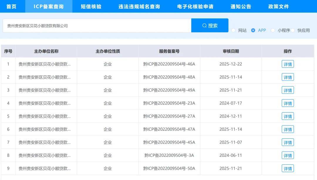Click the 搜索 button
The width and height of the screenshot is (317, 180).
[210, 25]
